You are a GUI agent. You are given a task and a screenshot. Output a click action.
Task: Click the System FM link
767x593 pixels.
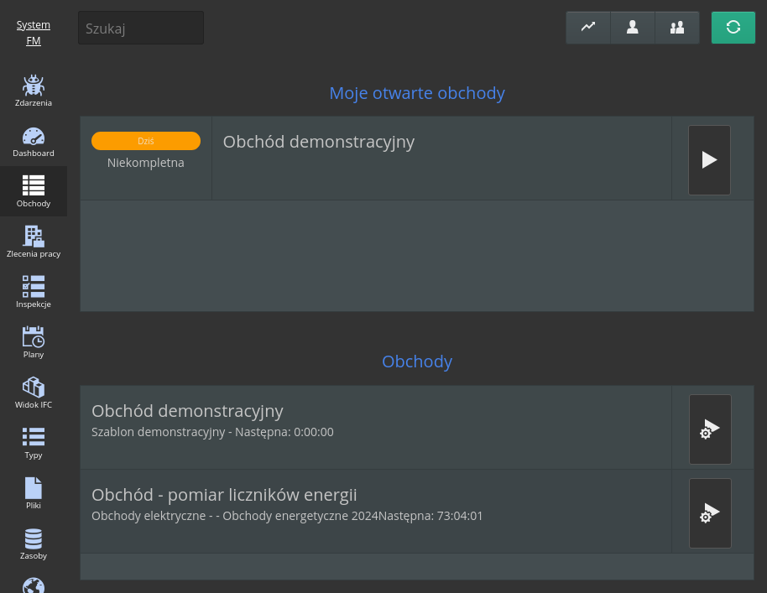click(34, 33)
